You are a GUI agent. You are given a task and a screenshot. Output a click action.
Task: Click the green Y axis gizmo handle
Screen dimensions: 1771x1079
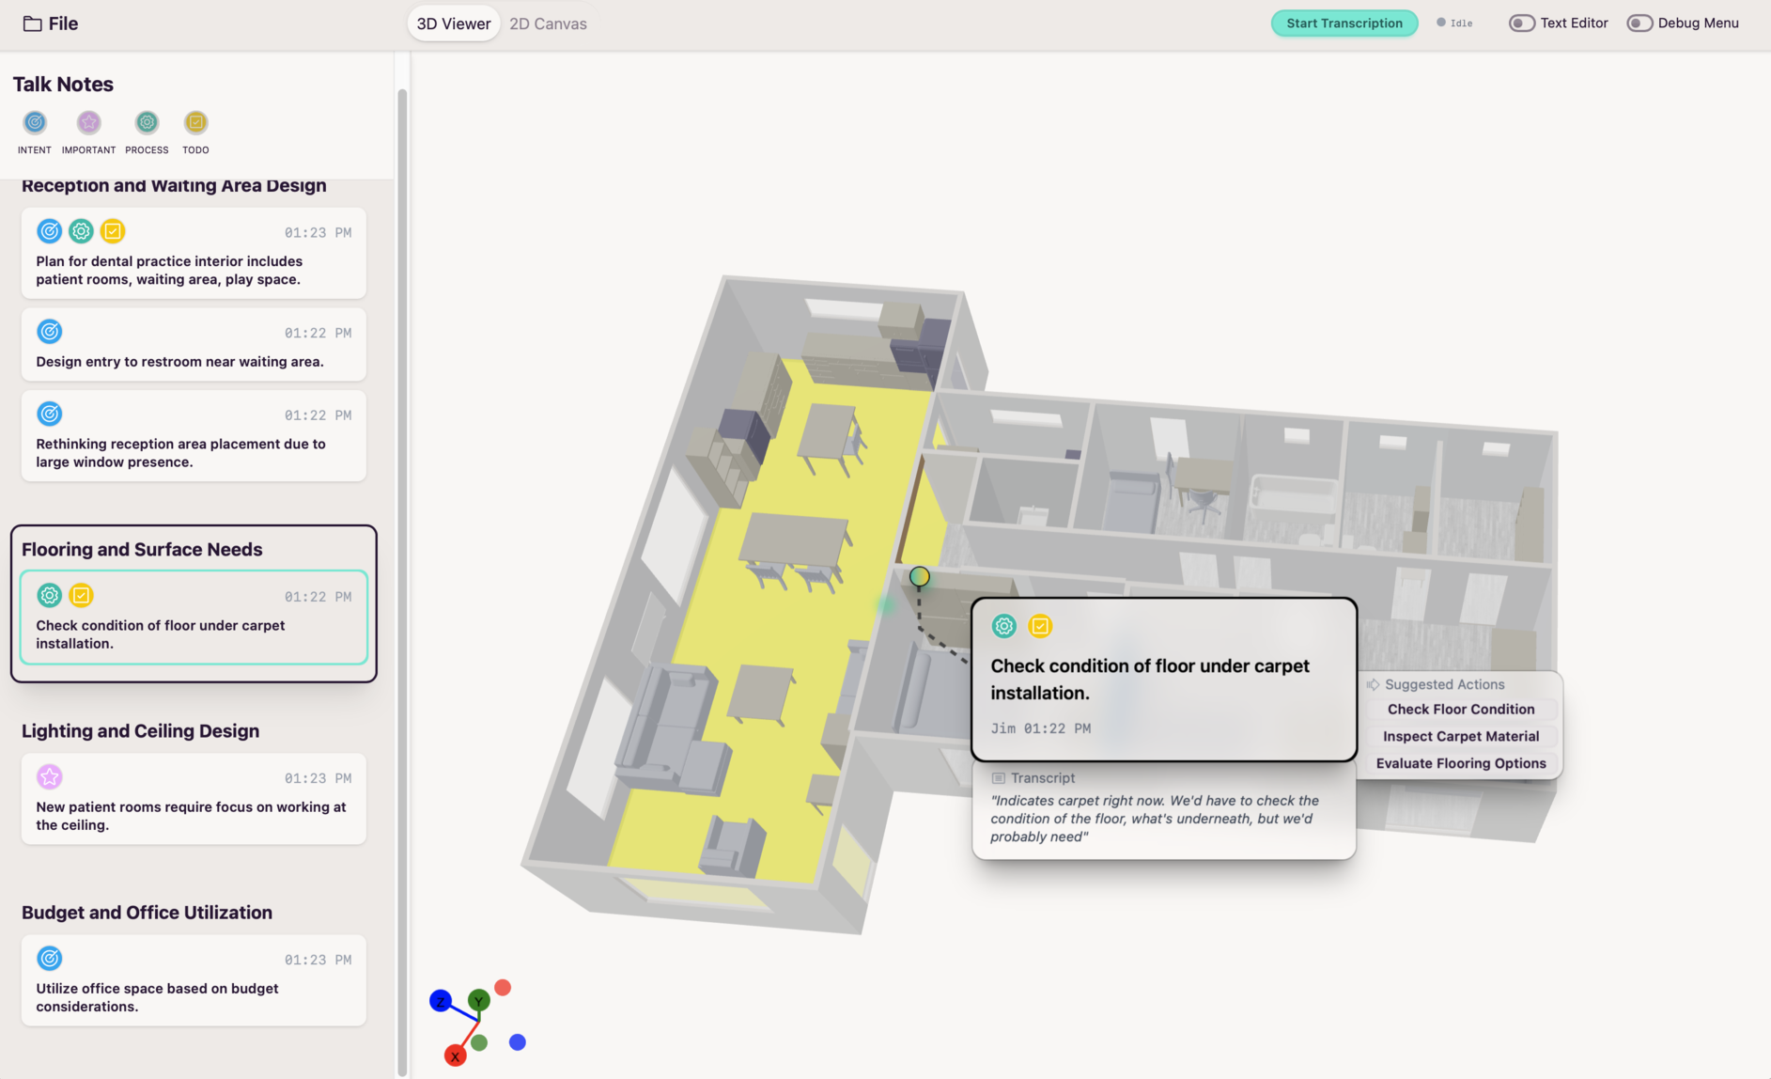[479, 1001]
